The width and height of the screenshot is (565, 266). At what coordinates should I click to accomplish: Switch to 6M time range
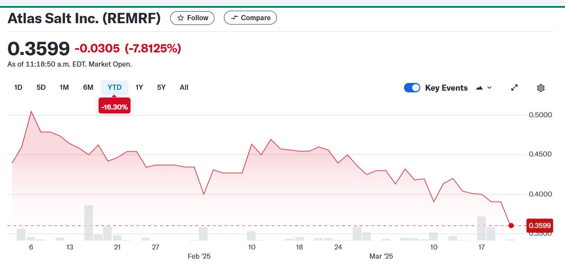(88, 88)
